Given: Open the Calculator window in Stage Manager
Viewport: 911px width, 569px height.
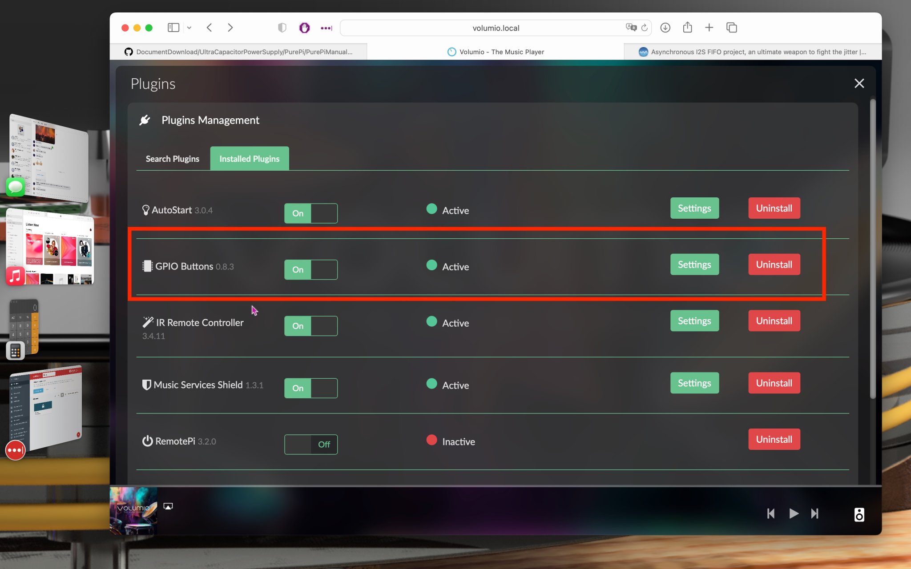Looking at the screenshot, I should point(23,328).
